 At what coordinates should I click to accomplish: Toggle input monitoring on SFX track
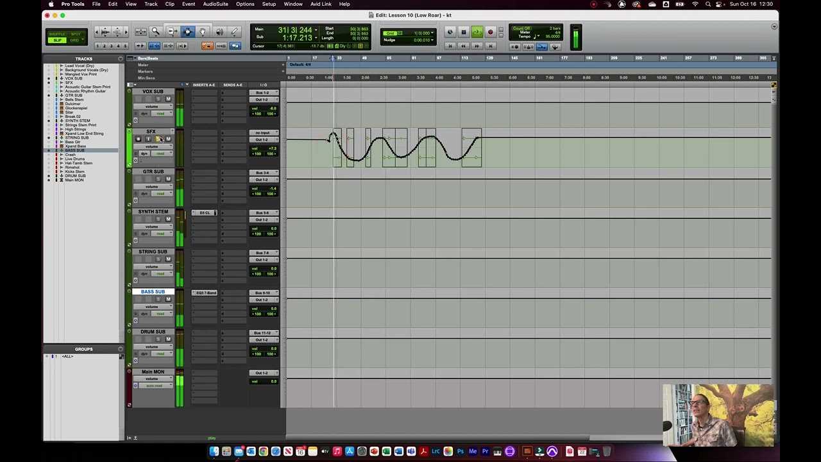point(148,139)
